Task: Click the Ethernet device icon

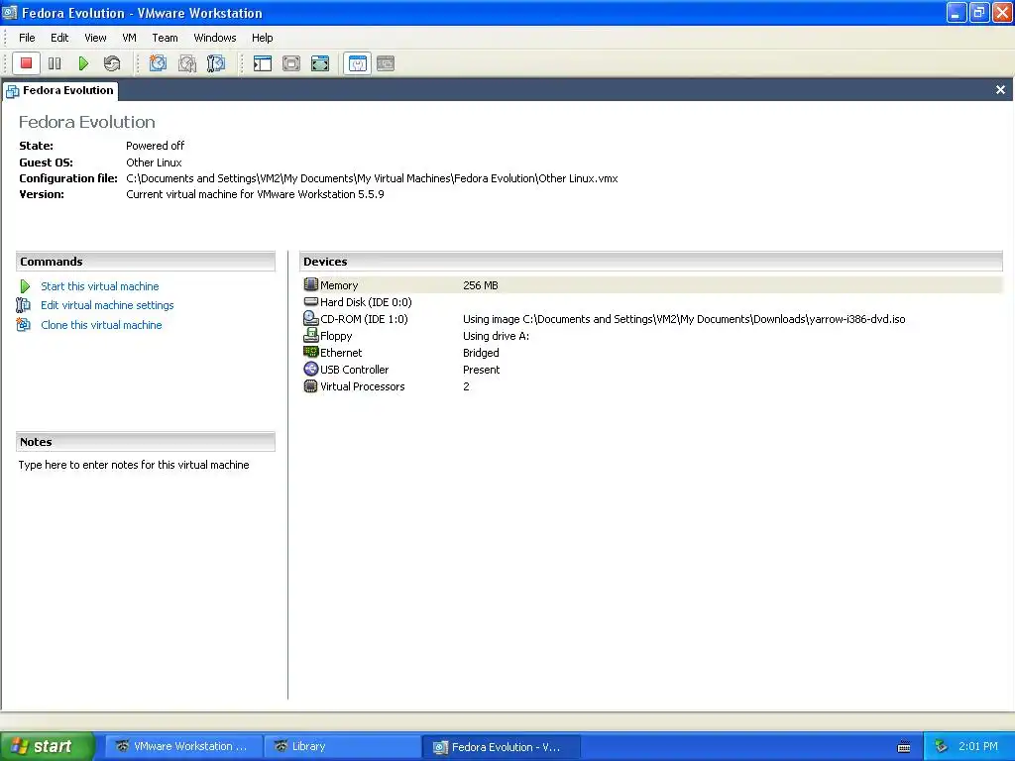Action: pyautogui.click(x=310, y=352)
